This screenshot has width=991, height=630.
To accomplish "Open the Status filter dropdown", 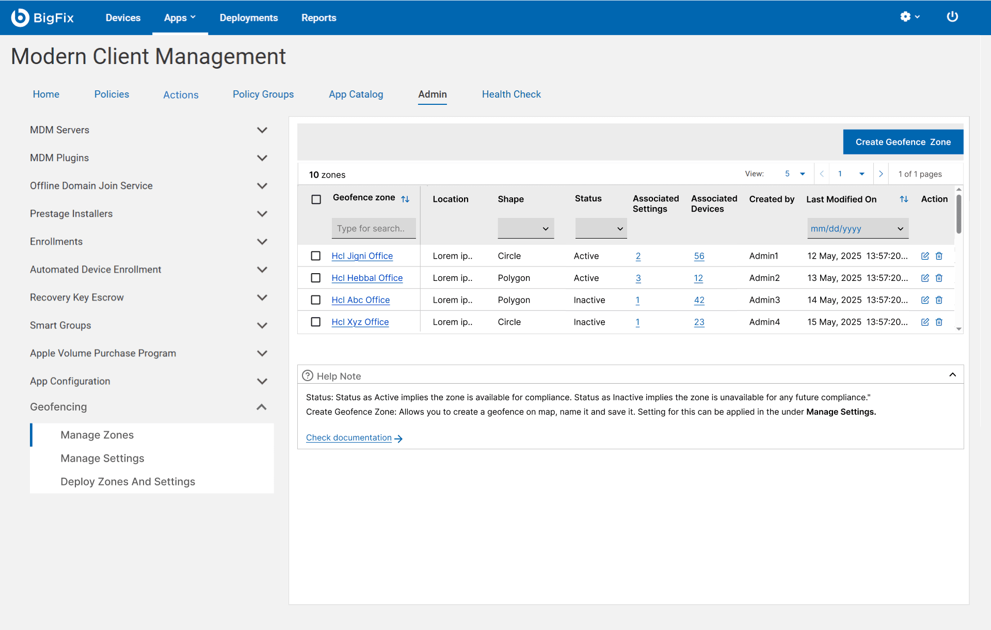I will click(601, 228).
